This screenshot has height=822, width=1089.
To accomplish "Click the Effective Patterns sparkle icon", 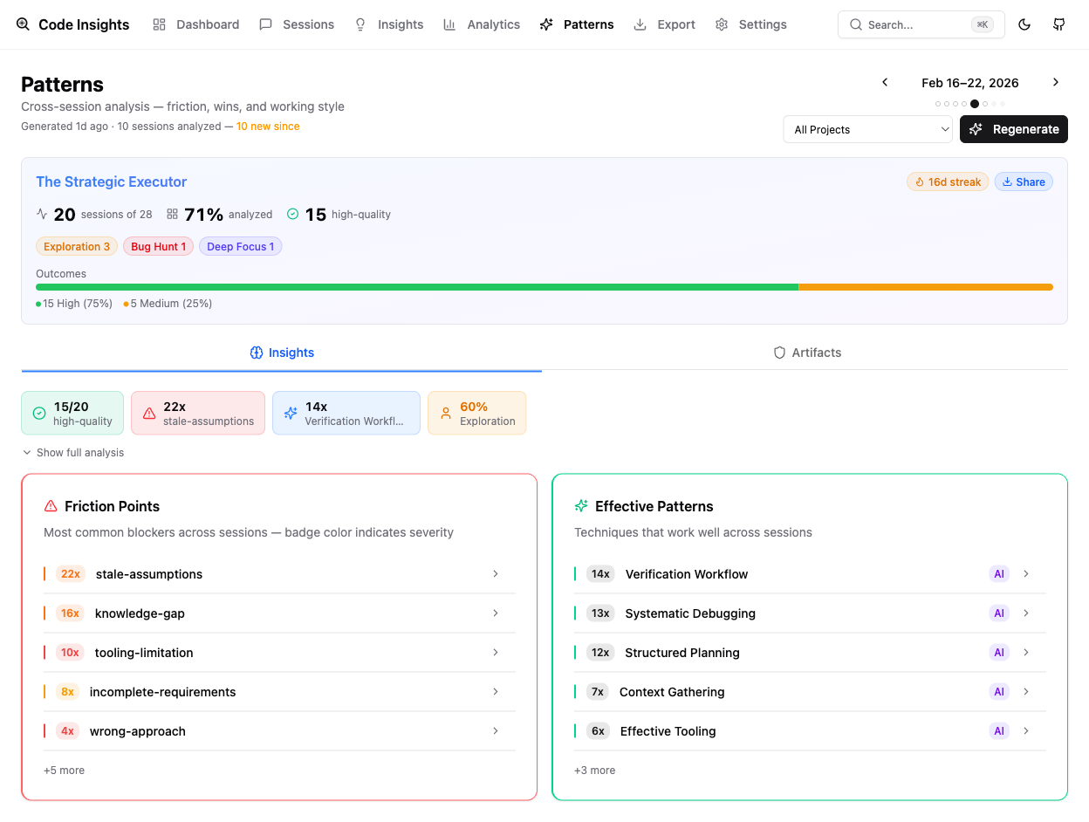I will [x=581, y=506].
